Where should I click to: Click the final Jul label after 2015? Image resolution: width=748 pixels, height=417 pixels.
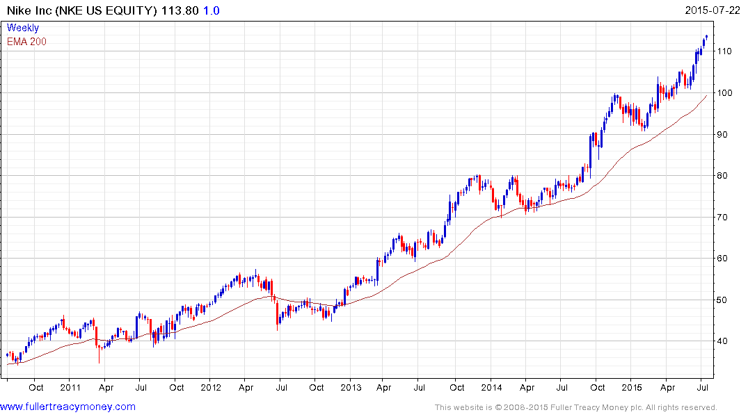[702, 387]
